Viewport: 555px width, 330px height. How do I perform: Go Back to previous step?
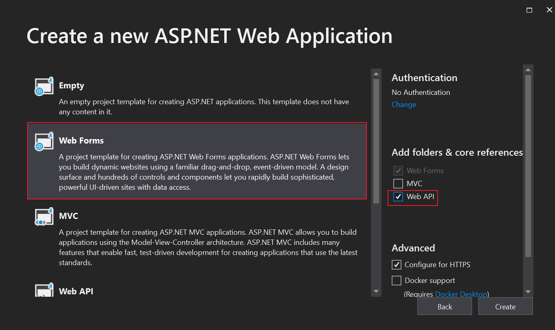point(444,307)
